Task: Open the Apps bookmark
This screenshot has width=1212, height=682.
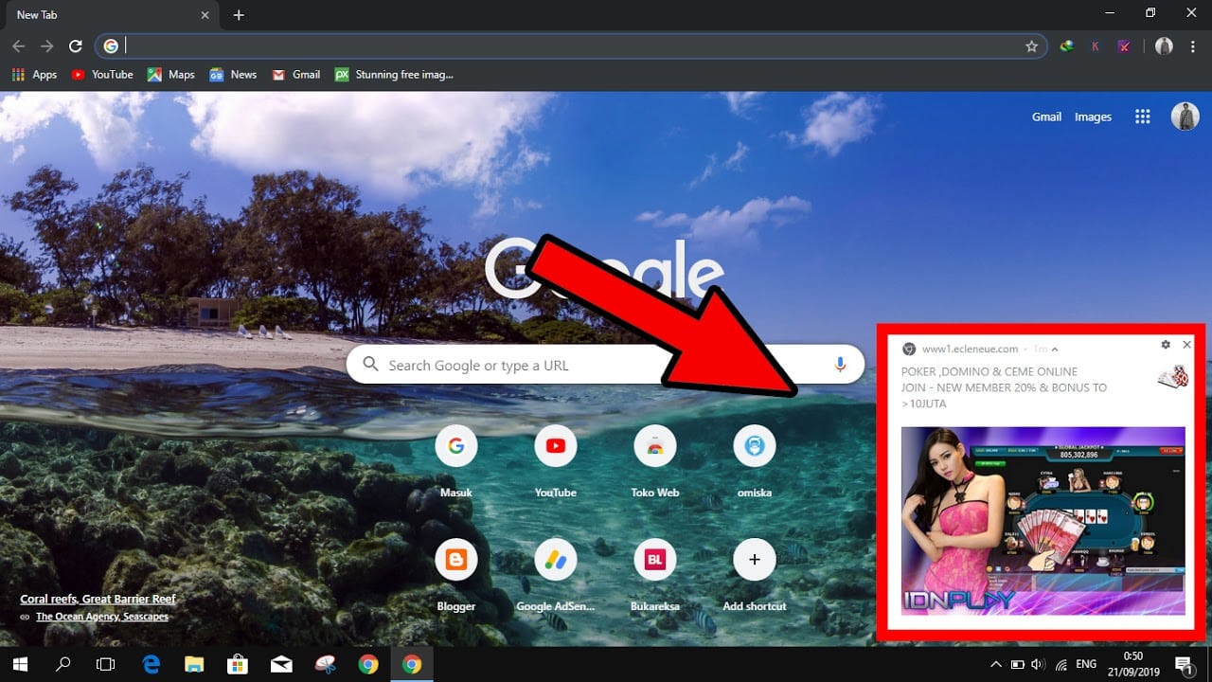Action: coord(34,75)
